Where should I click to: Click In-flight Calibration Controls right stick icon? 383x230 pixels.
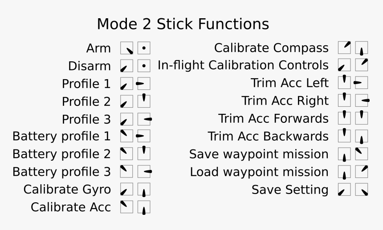362,65
